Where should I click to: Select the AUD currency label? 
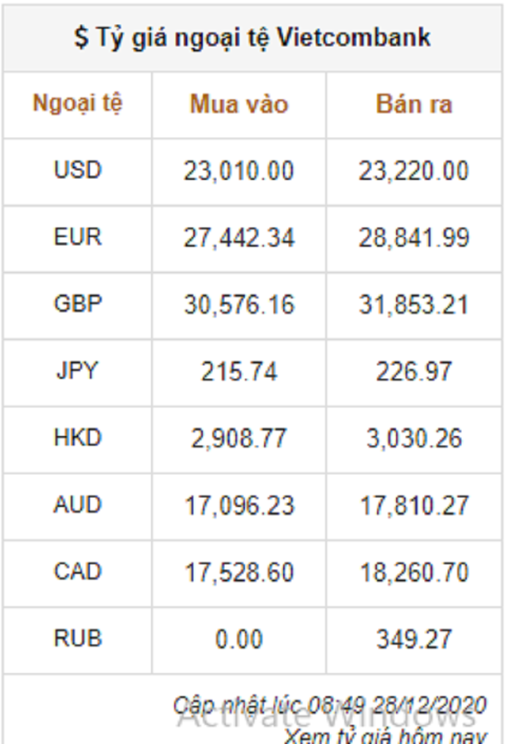tap(77, 504)
